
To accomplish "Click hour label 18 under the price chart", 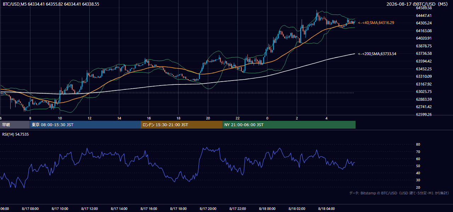I will pos(178,118).
